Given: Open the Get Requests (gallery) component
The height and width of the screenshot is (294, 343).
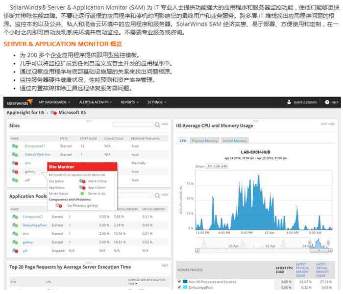Looking at the screenshot, I should coord(82,206).
